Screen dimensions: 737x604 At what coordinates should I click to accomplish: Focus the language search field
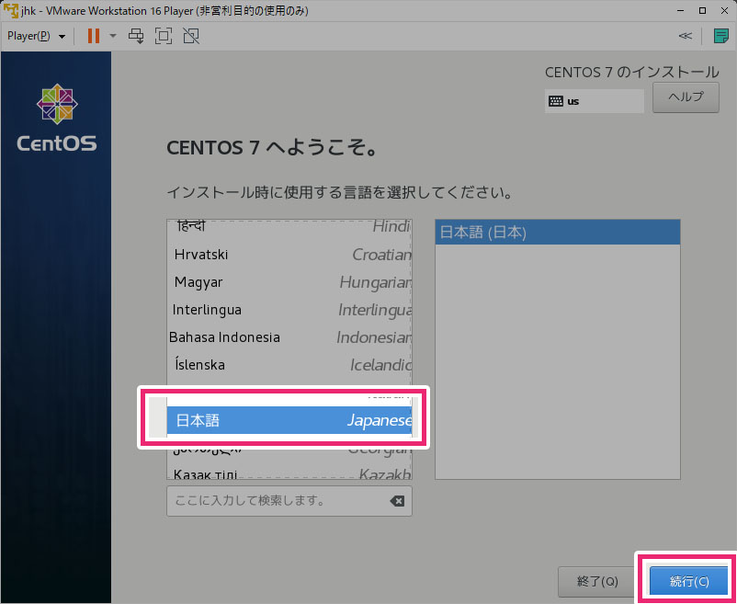(x=289, y=501)
